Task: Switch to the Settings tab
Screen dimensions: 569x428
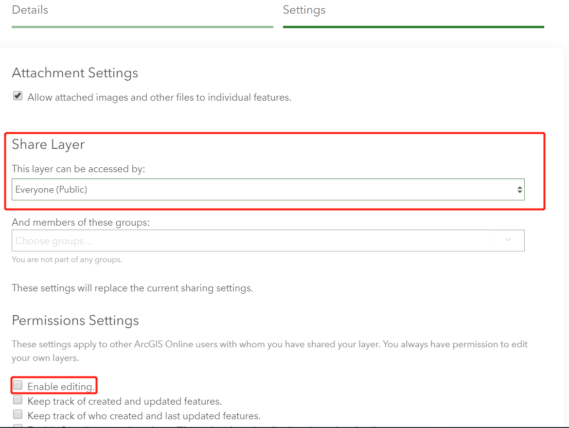Action: click(x=304, y=10)
